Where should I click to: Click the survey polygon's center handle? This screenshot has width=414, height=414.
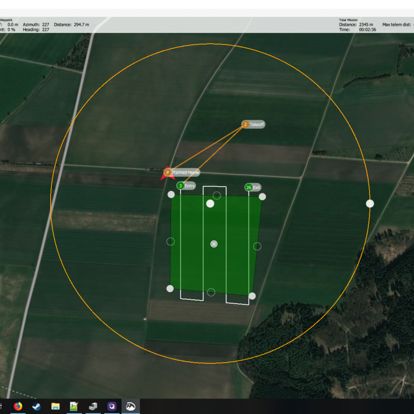tap(214, 244)
